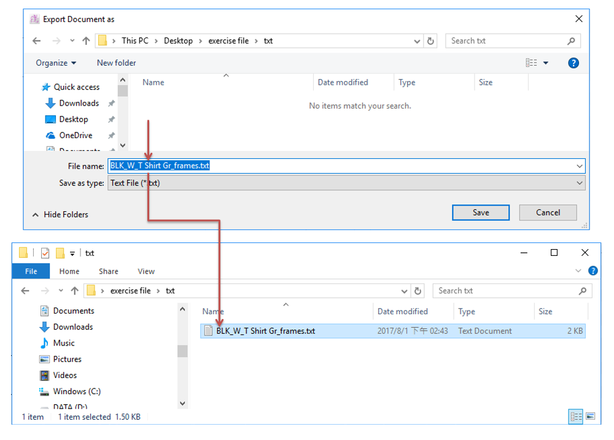Expand the ribbon chevron in txt window
614x440 pixels.
coord(578,271)
